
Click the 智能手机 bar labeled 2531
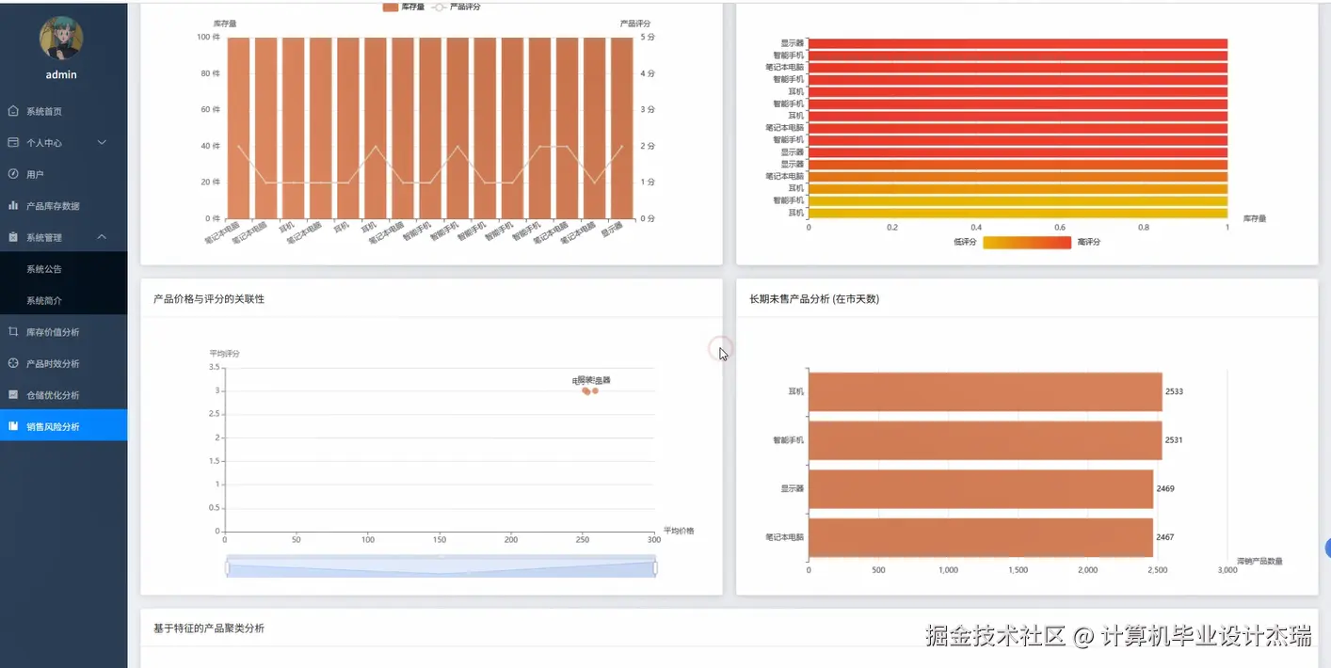(985, 440)
